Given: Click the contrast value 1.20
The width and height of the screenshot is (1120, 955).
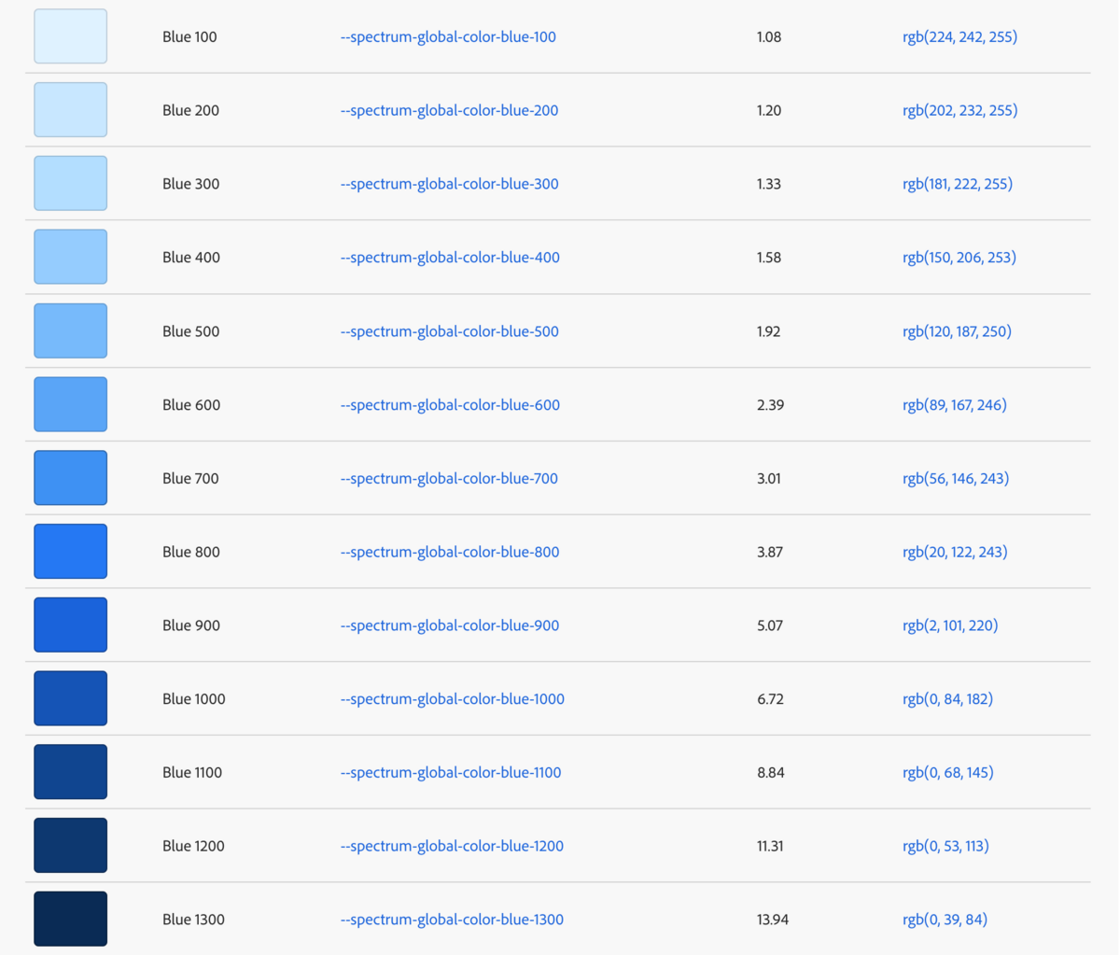Looking at the screenshot, I should point(769,110).
